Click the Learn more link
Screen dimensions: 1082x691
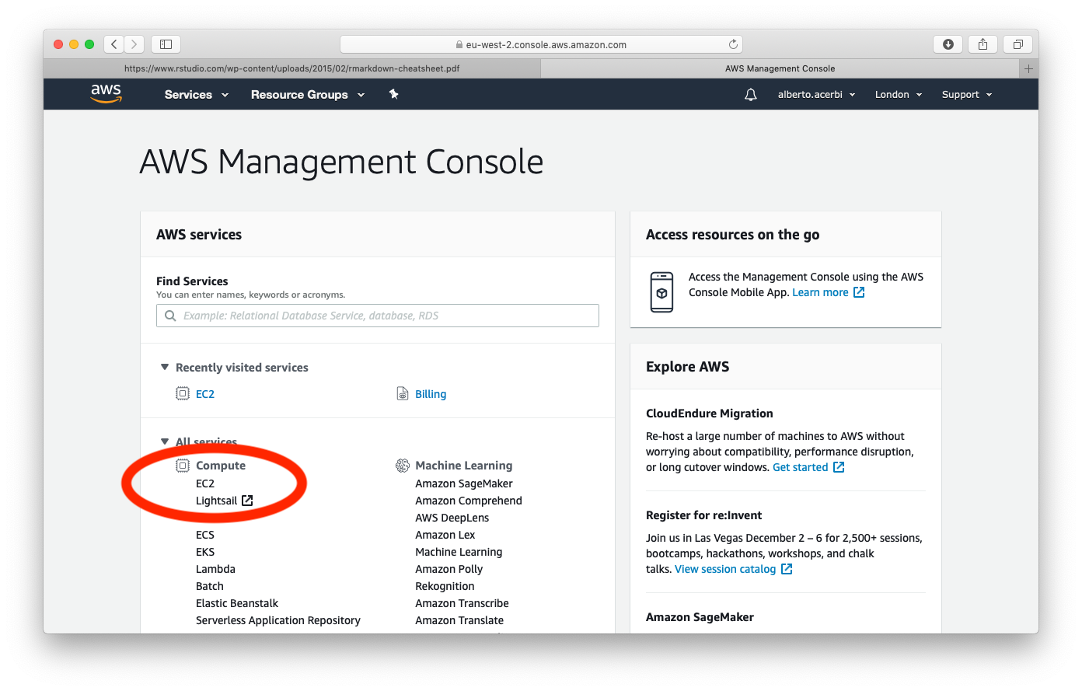point(820,292)
